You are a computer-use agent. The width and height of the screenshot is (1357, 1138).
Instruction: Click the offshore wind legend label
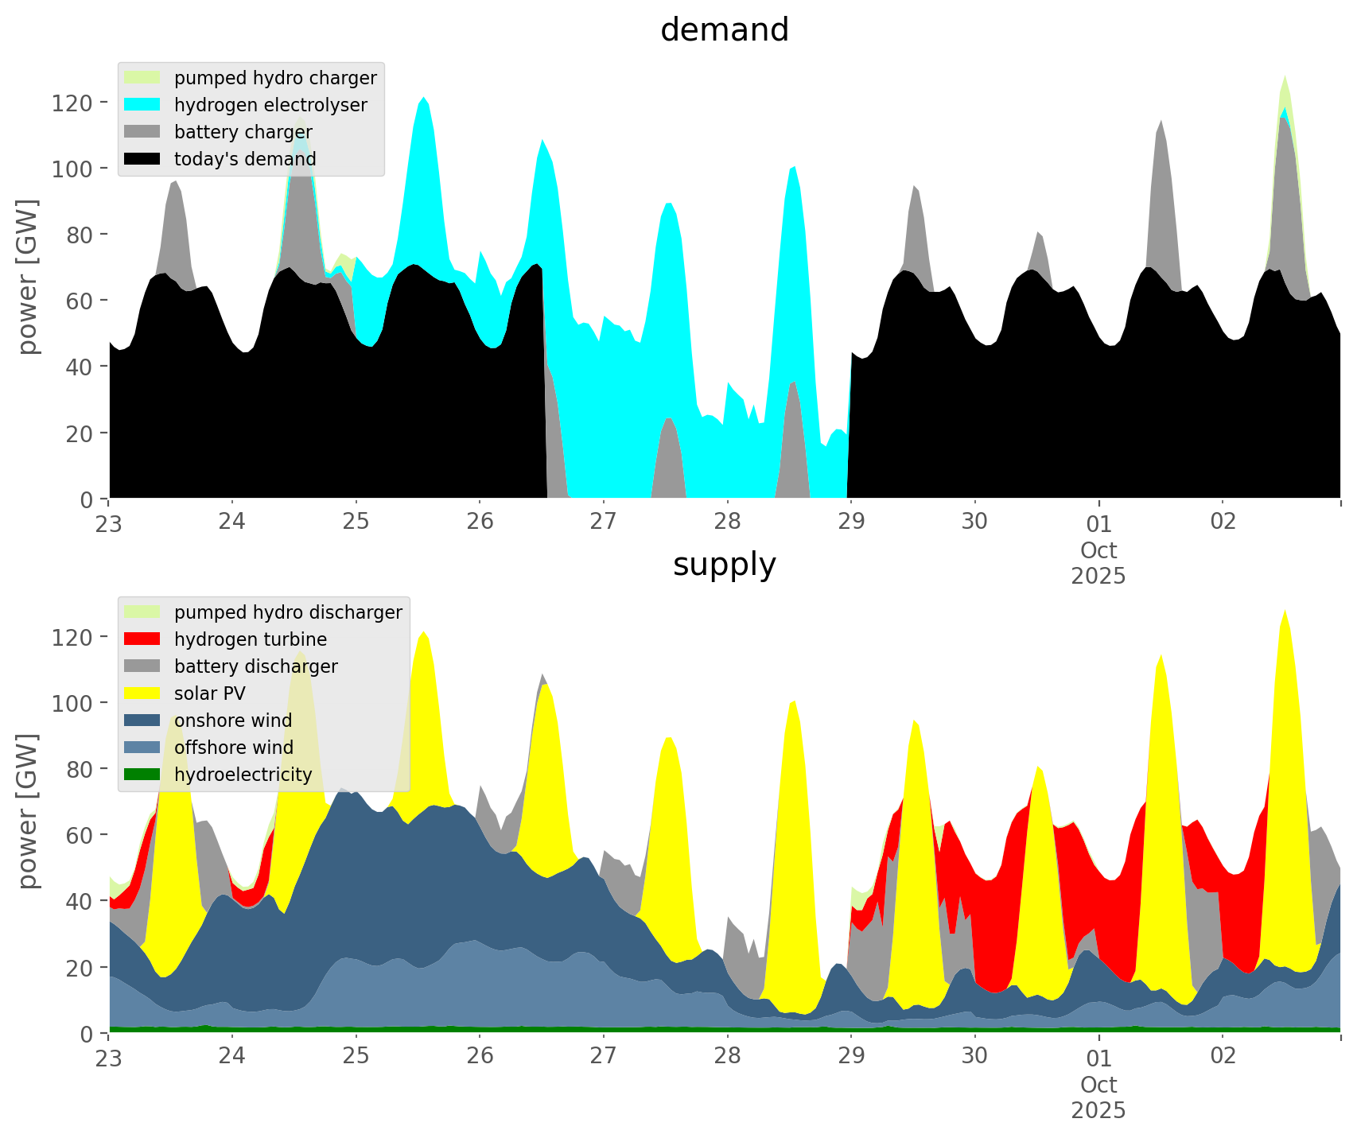pos(233,748)
